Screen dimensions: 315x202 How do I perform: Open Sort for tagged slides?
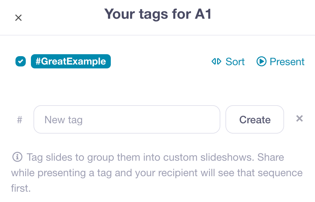[x=235, y=62]
